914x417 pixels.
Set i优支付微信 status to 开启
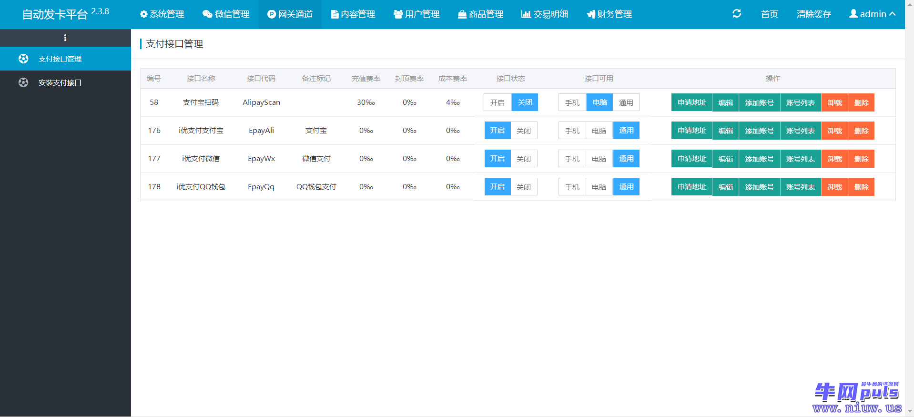pos(498,159)
